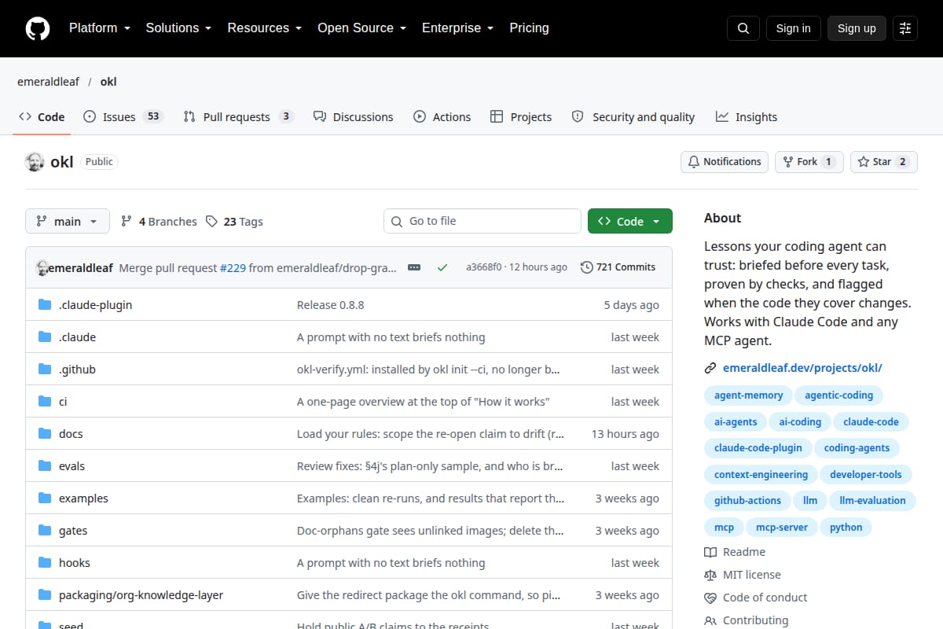Open the Code of conduct link
The width and height of the screenshot is (943, 629).
pos(756,598)
